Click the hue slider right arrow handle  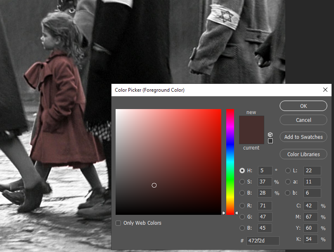point(237,213)
